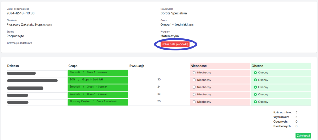Viewport: 318px width, 140px height.
Task: Click the Ewaluacja column header
Action: [x=137, y=66]
